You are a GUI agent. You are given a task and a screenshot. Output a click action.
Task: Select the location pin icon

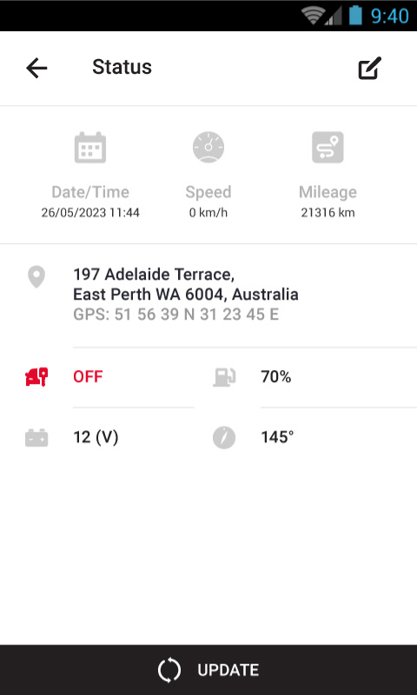pyautogui.click(x=36, y=277)
